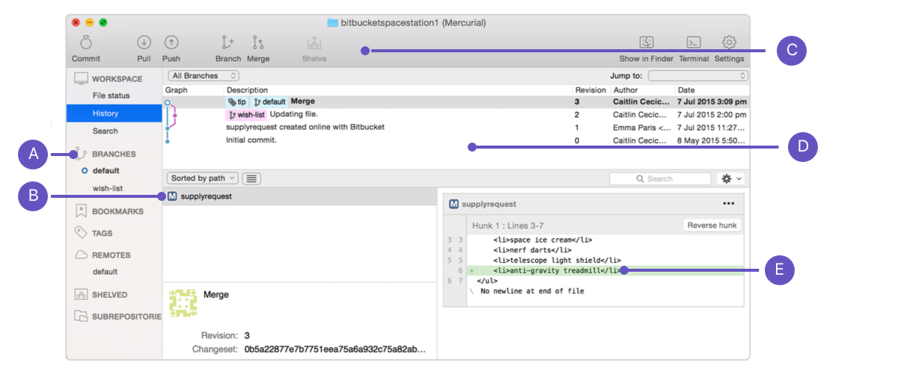
Task: Click the Merge commit author avatar
Action: click(x=183, y=302)
